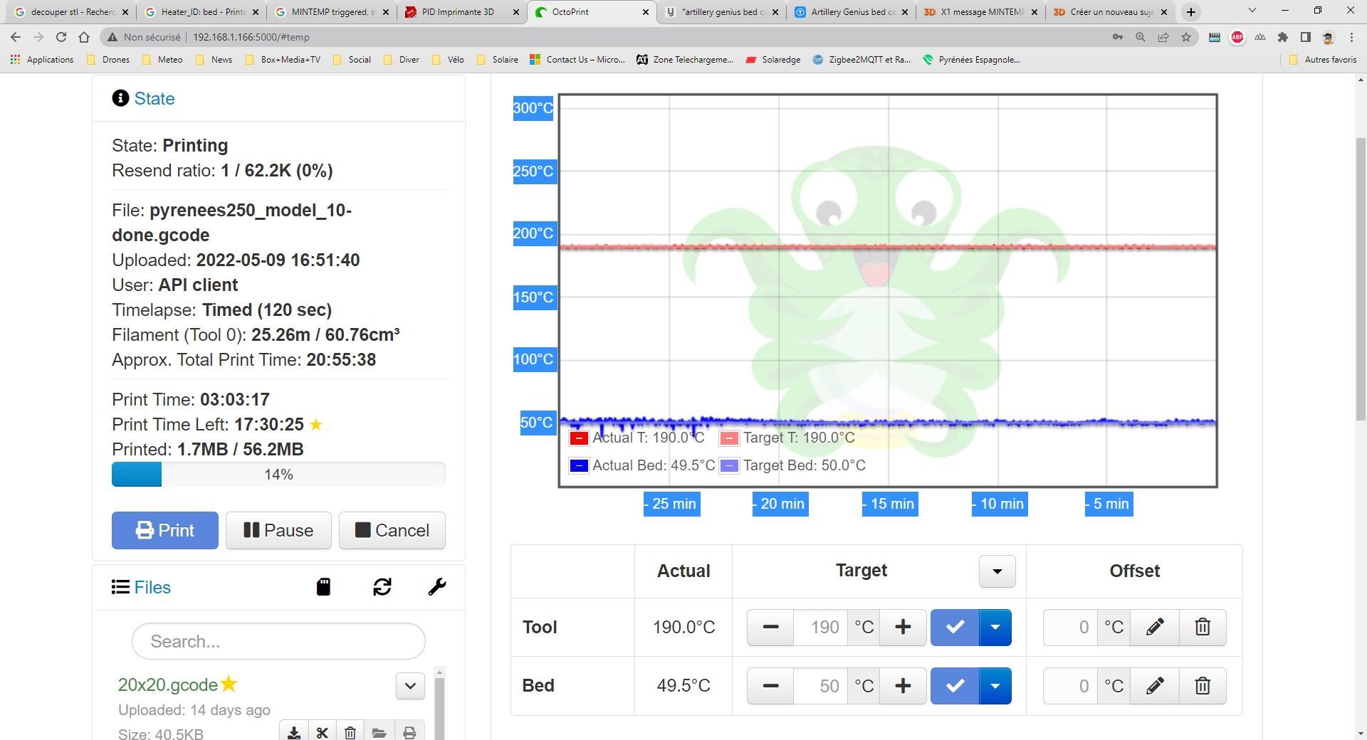
Task: Open browser zoom magnifier icon
Action: (1141, 37)
